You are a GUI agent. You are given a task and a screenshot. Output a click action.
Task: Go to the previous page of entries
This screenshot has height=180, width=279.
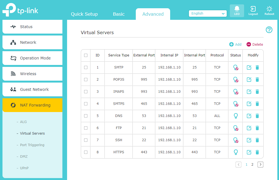point(238,165)
